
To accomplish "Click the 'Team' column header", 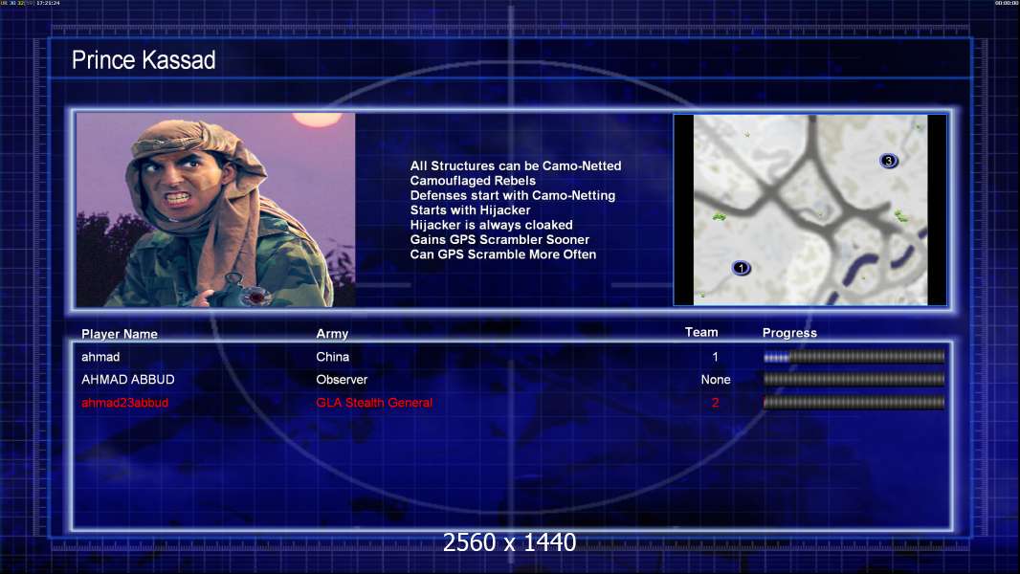I will (x=701, y=332).
